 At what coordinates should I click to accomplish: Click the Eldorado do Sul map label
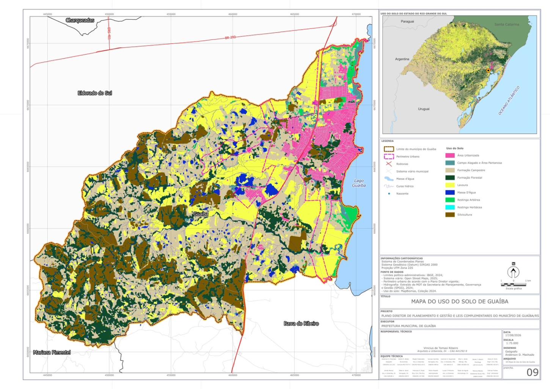(95, 93)
